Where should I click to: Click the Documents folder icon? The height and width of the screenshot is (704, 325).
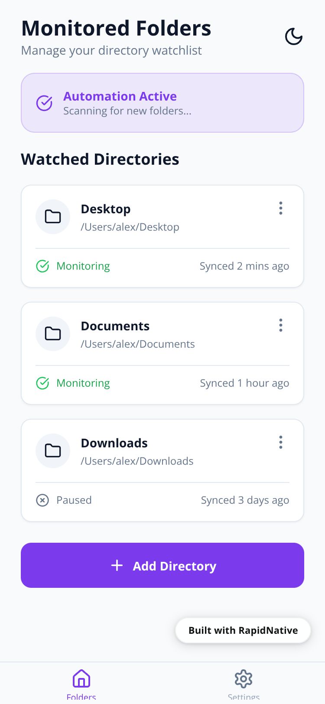pos(53,334)
